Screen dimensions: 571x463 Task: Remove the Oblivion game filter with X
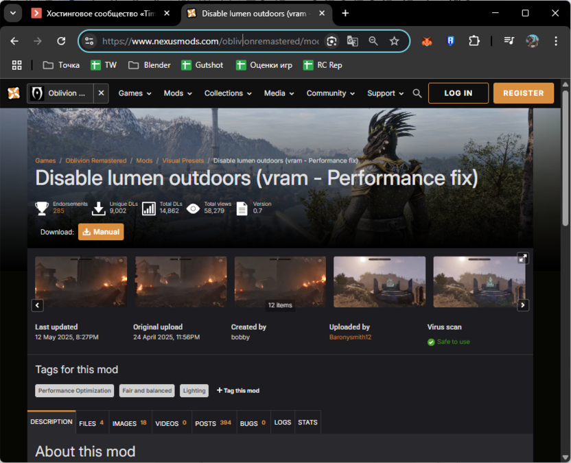coord(102,93)
